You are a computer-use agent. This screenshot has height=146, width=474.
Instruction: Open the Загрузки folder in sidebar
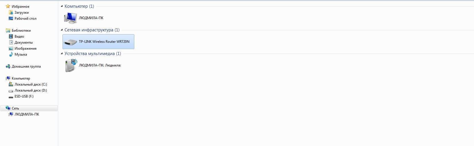tap(22, 13)
